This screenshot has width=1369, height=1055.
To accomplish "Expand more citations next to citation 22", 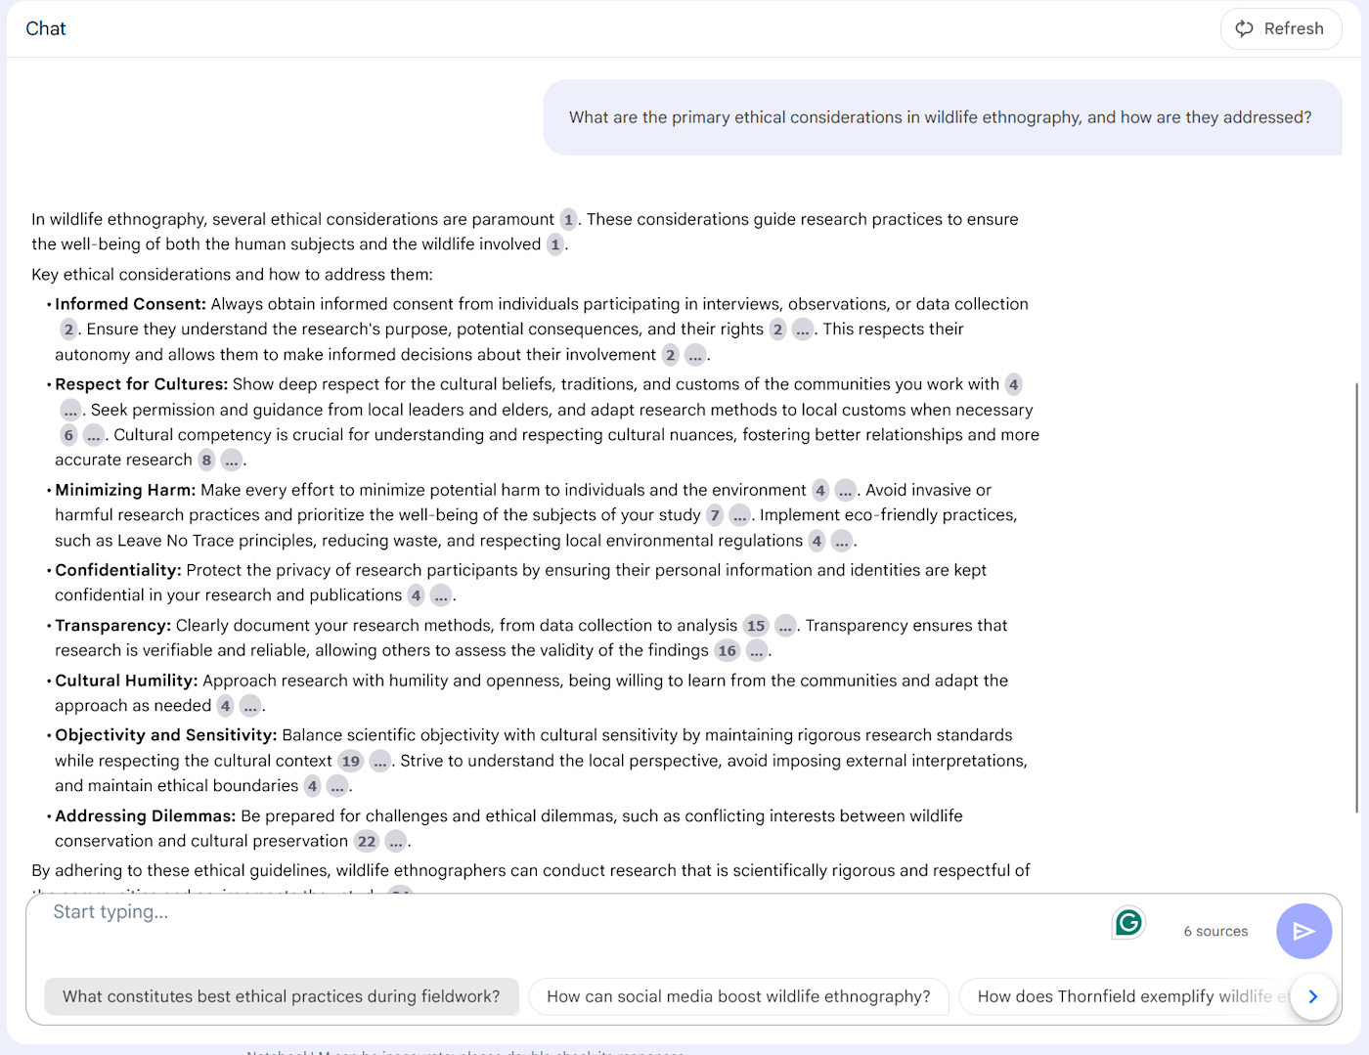I will pyautogui.click(x=395, y=841).
